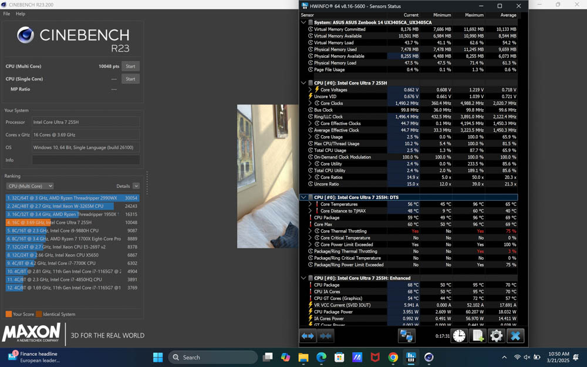Expand the Core Temperatures row
This screenshot has width=587, height=367.
310,204
